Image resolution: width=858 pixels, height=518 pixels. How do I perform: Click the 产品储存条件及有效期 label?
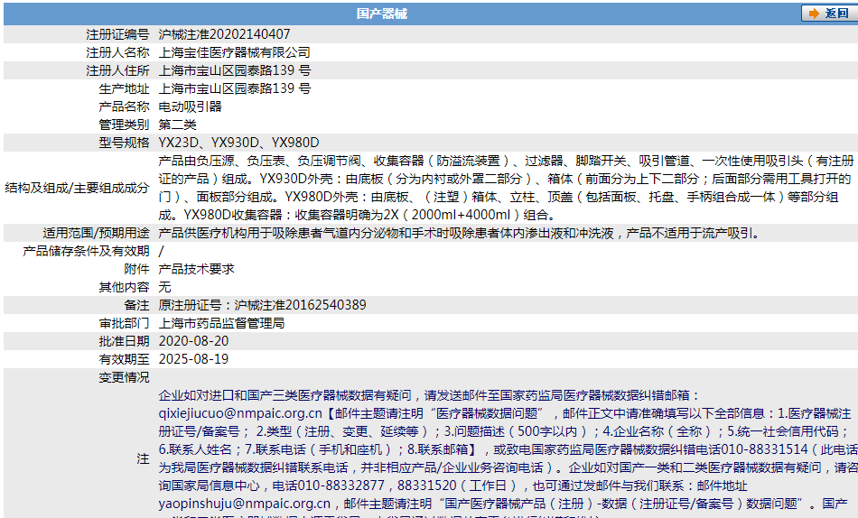click(x=86, y=251)
